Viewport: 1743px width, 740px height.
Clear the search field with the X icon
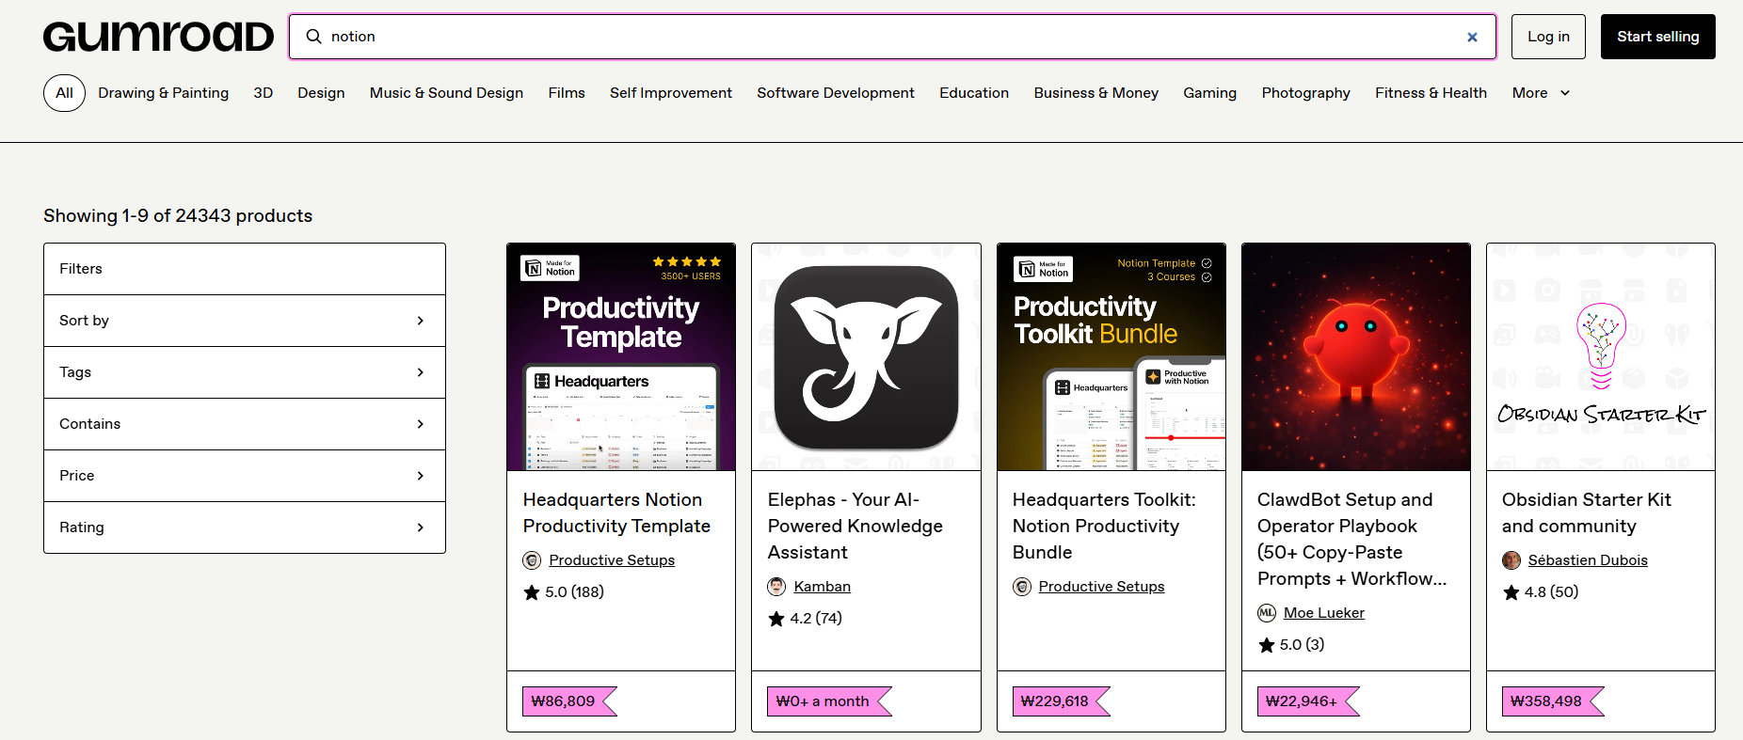(x=1472, y=37)
